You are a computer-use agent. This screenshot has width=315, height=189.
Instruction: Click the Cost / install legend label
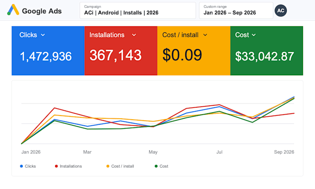coord(123,166)
